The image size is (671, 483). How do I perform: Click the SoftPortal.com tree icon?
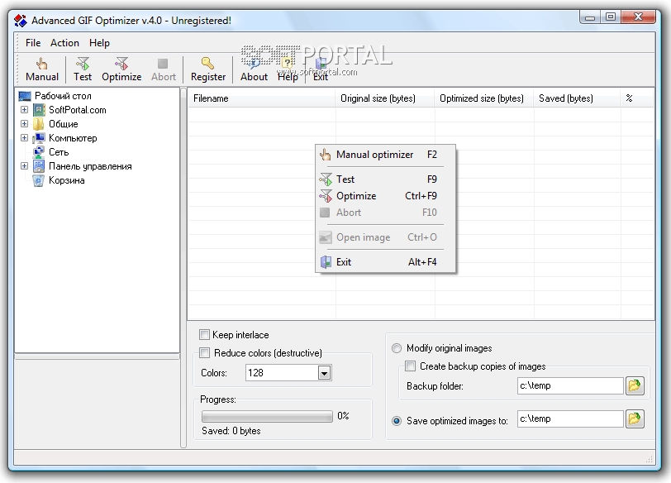pos(39,110)
